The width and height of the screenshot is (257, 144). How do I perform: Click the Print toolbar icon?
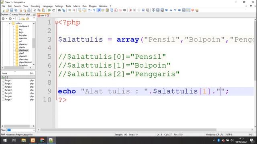[29, 10]
